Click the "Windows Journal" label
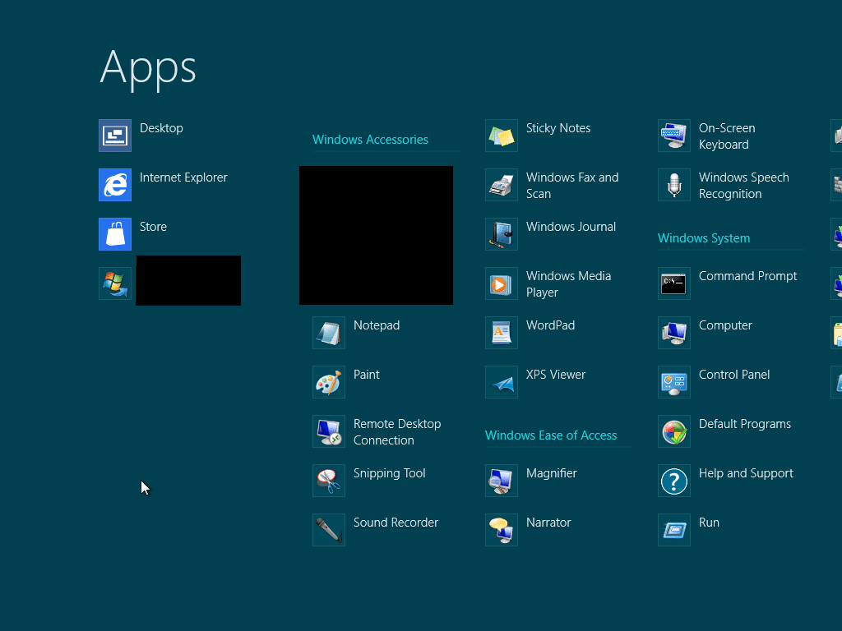Viewport: 842px width, 631px height. [x=571, y=227]
